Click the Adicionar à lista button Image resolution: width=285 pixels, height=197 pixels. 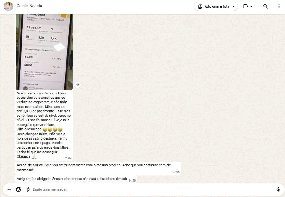[216, 6]
